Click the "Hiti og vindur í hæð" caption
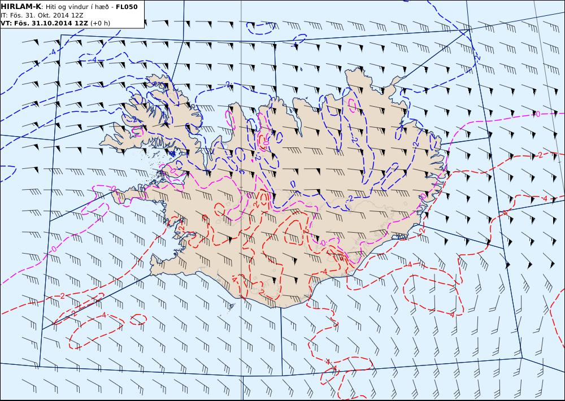 77,7
